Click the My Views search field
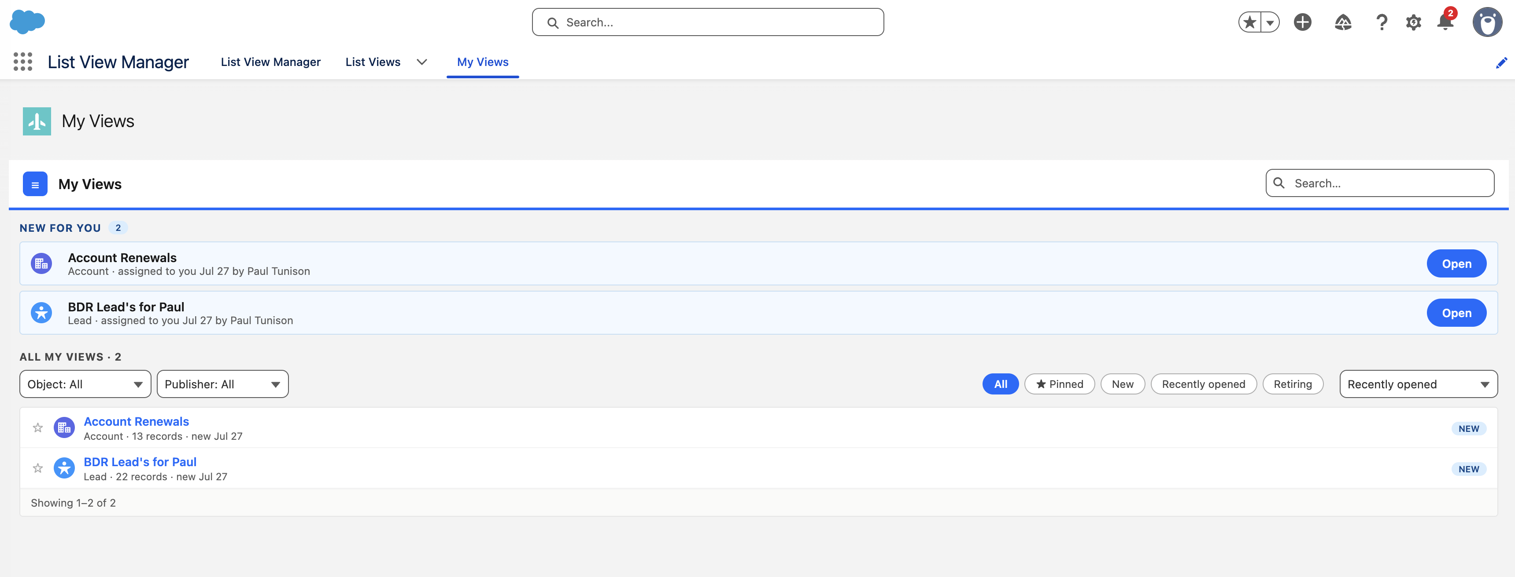 pyautogui.click(x=1380, y=183)
